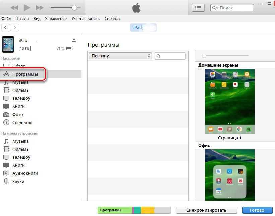Select Фото with camera icon
The width and height of the screenshot is (275, 216).
pos(18,115)
